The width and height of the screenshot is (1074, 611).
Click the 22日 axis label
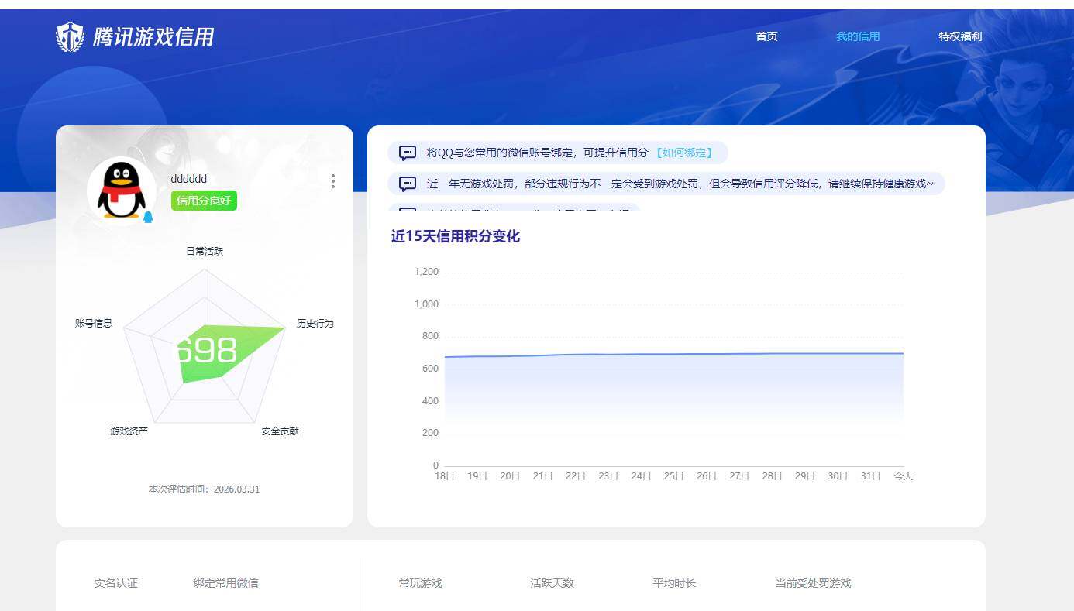pos(576,476)
